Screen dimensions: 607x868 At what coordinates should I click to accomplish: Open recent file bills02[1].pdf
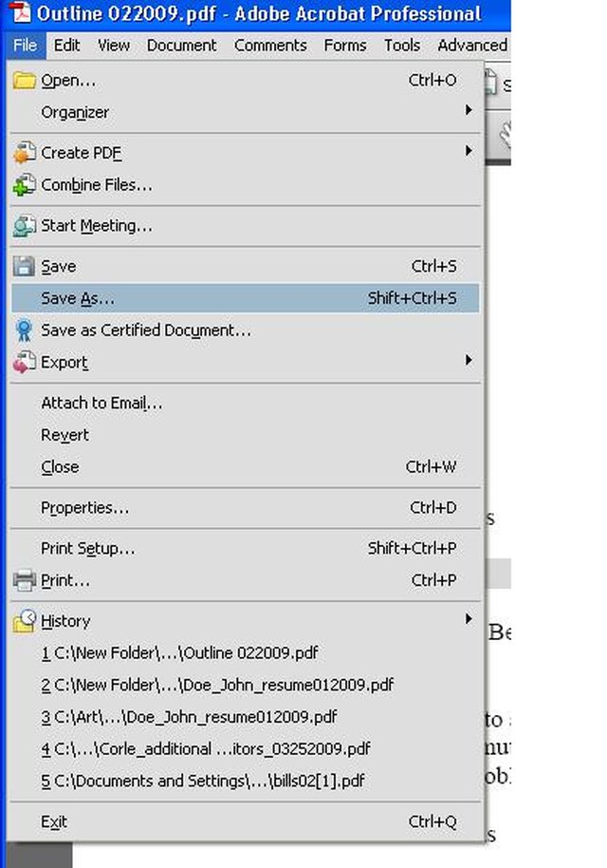[203, 781]
